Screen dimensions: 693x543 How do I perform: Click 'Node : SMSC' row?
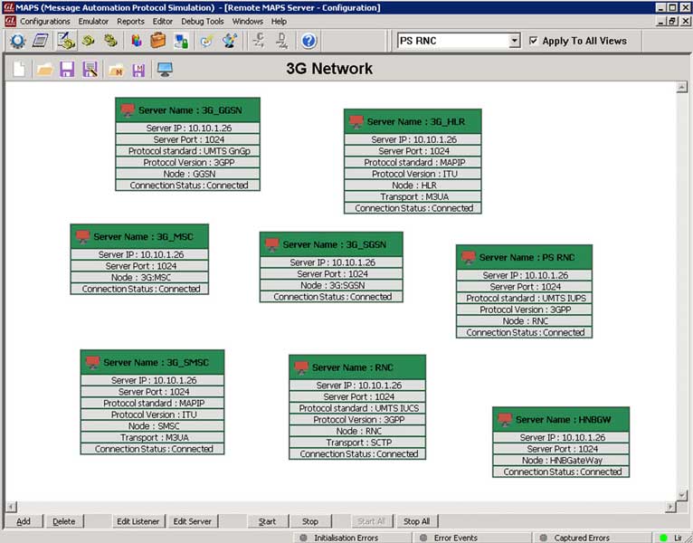pyautogui.click(x=153, y=426)
